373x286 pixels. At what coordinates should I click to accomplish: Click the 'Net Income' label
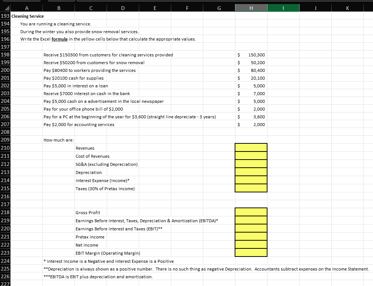[x=87, y=245]
